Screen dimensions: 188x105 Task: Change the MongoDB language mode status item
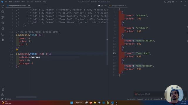[157, 99]
